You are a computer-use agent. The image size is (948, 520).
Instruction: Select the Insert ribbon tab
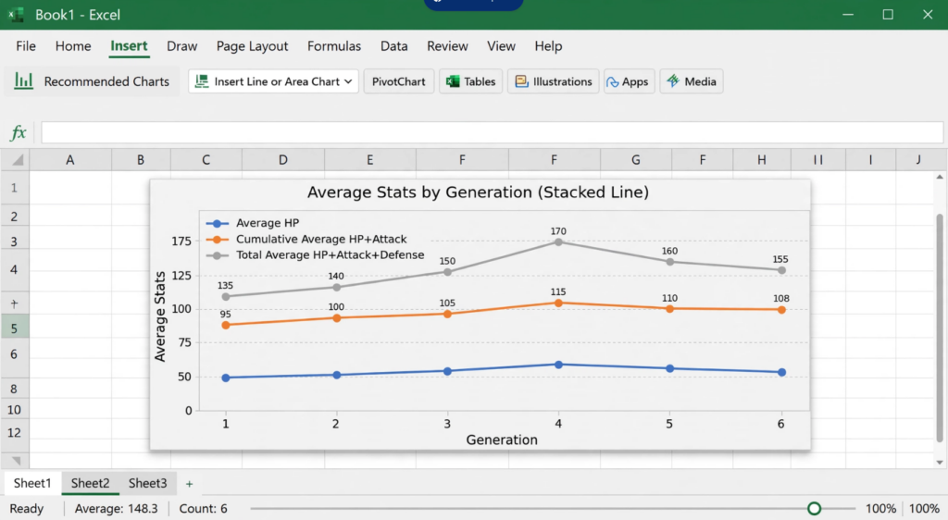pos(129,46)
